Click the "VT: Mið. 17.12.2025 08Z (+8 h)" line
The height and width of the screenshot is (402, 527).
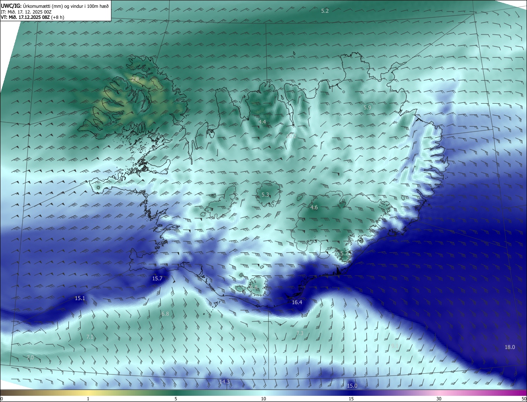tap(32, 17)
